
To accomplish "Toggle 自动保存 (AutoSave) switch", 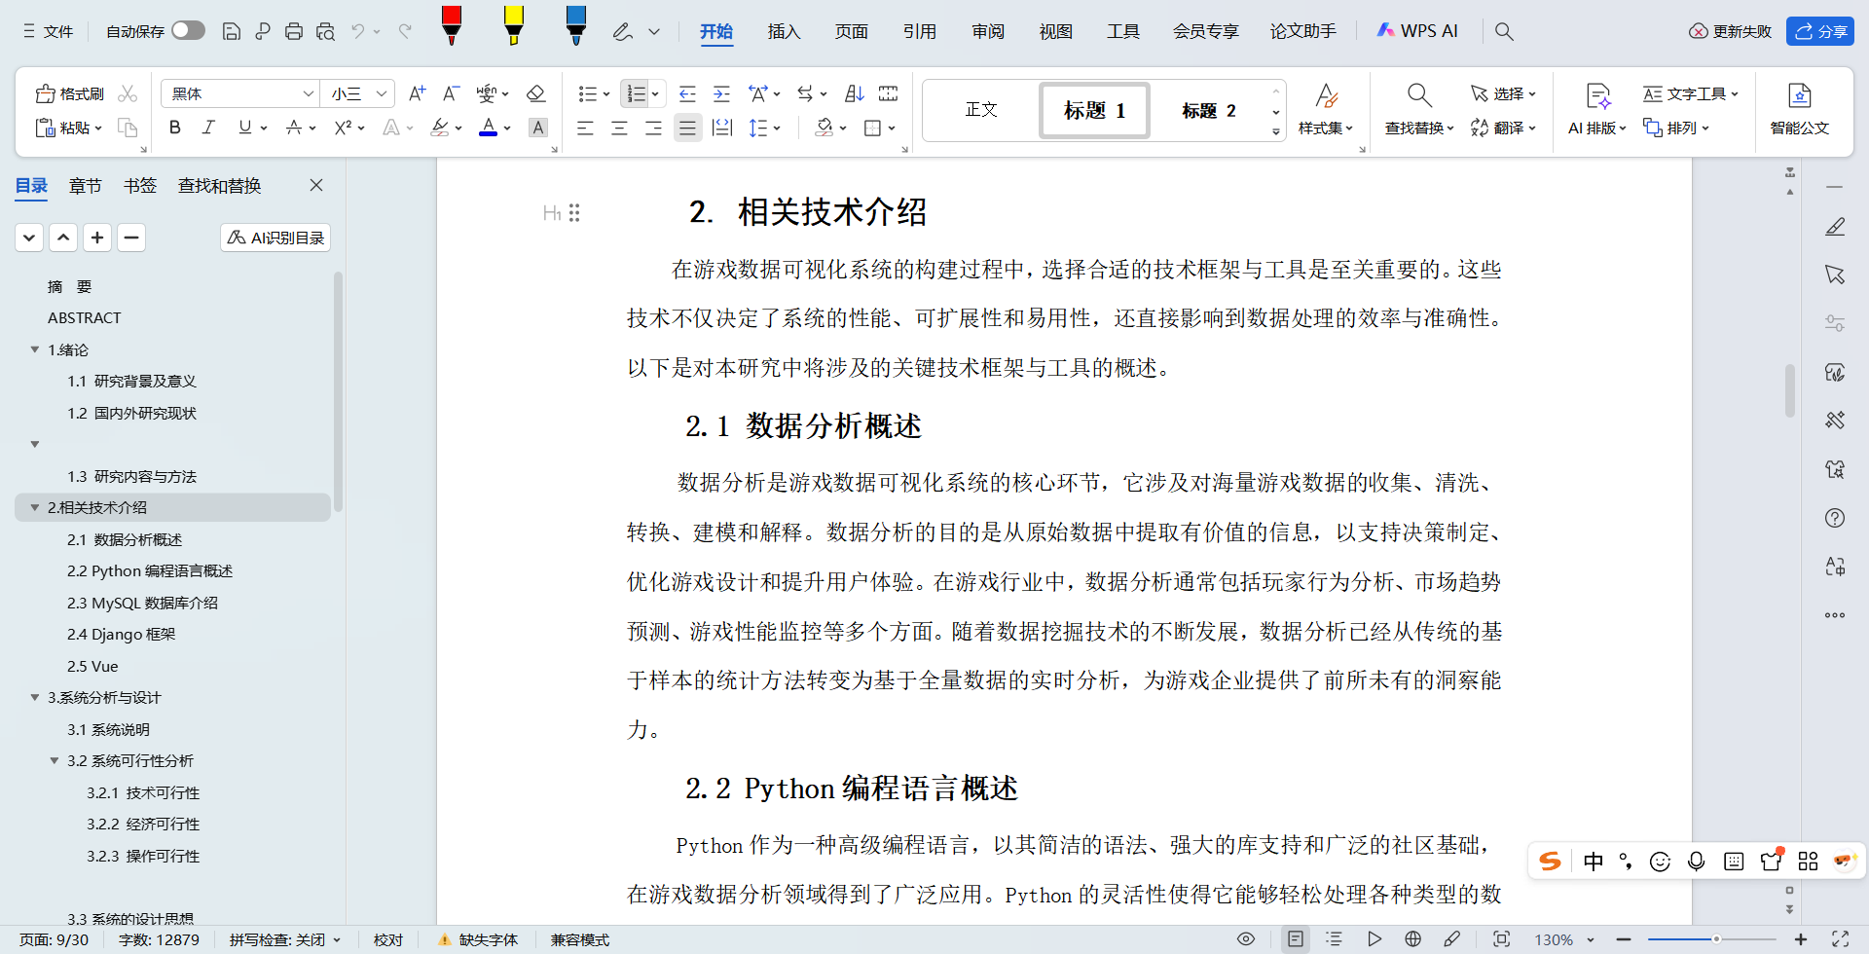I will tap(188, 30).
